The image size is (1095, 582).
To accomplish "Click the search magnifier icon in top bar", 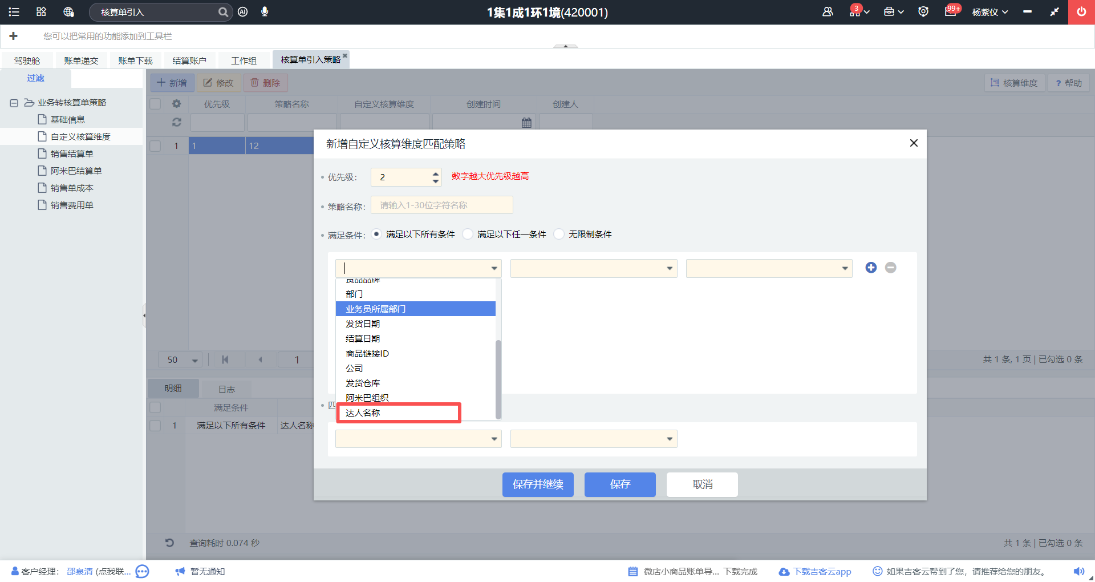I will click(x=223, y=12).
